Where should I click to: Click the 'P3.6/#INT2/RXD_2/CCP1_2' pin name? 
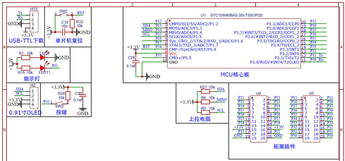272,37
